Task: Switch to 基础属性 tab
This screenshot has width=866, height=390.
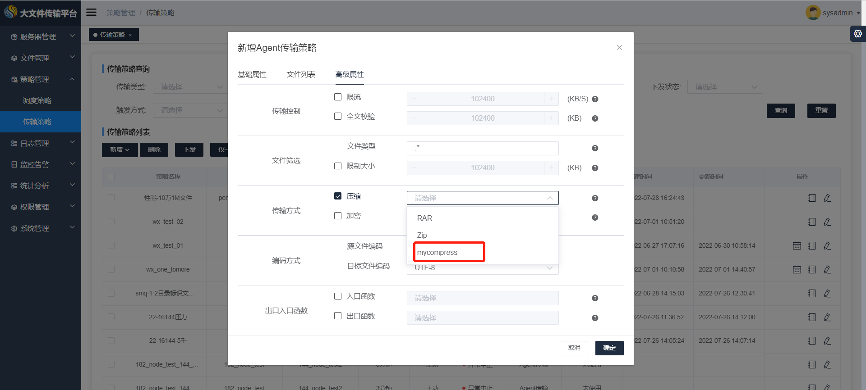Action: tap(252, 74)
